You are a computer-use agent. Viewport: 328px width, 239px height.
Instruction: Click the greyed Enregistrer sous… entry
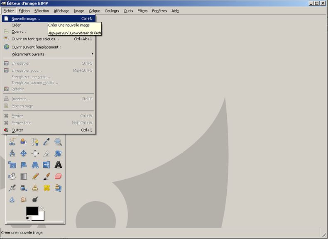click(49, 71)
